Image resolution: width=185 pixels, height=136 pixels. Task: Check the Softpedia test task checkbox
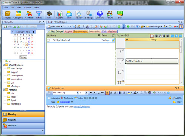pos(48,40)
